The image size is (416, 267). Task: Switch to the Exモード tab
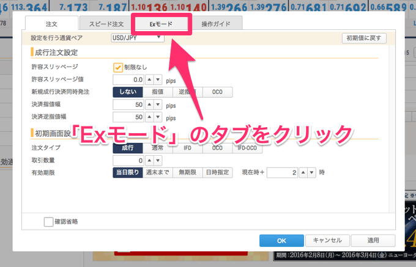point(161,24)
